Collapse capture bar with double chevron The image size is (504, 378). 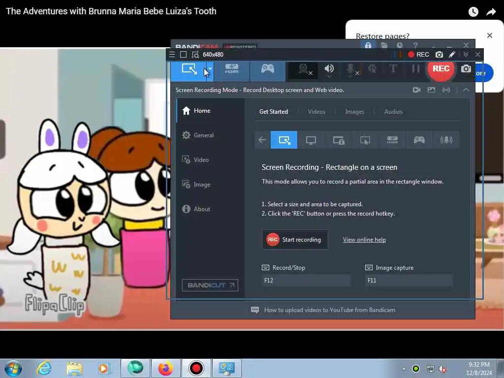(466, 55)
